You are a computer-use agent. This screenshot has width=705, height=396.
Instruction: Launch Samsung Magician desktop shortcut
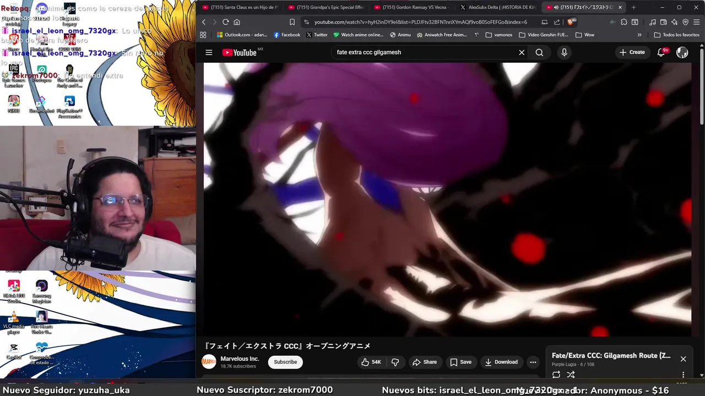(42, 291)
